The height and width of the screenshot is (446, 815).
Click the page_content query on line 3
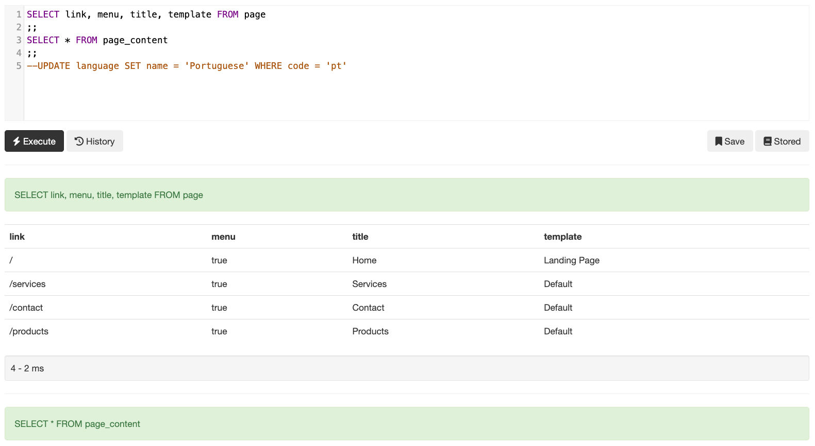pyautogui.click(x=97, y=40)
